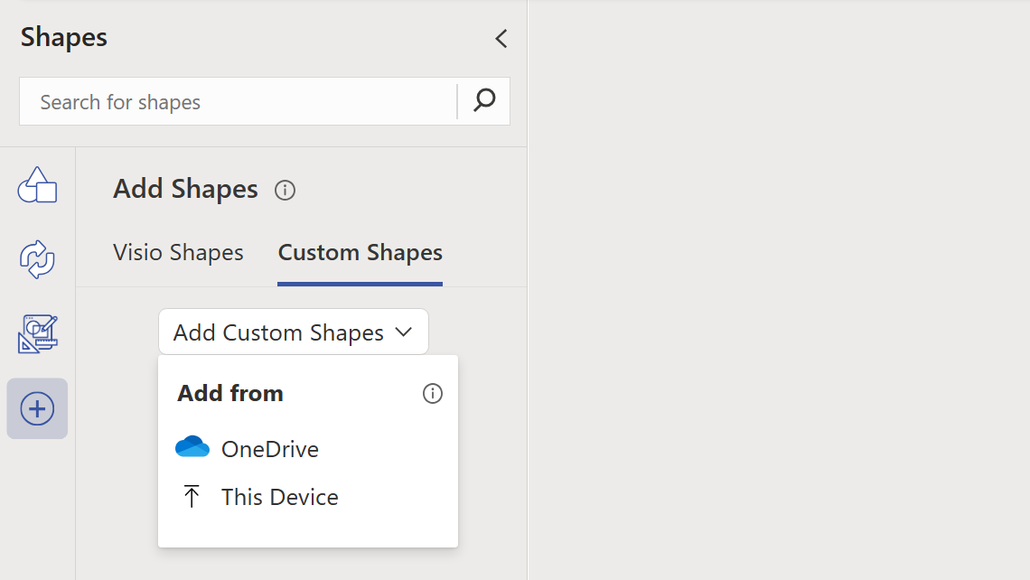This screenshot has height=580, width=1030.
Task: Select the Custom Shapes tab
Action: tap(360, 252)
